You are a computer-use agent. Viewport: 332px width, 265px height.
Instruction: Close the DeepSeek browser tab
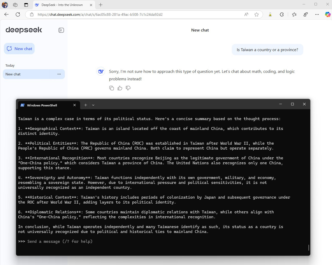[91, 5]
